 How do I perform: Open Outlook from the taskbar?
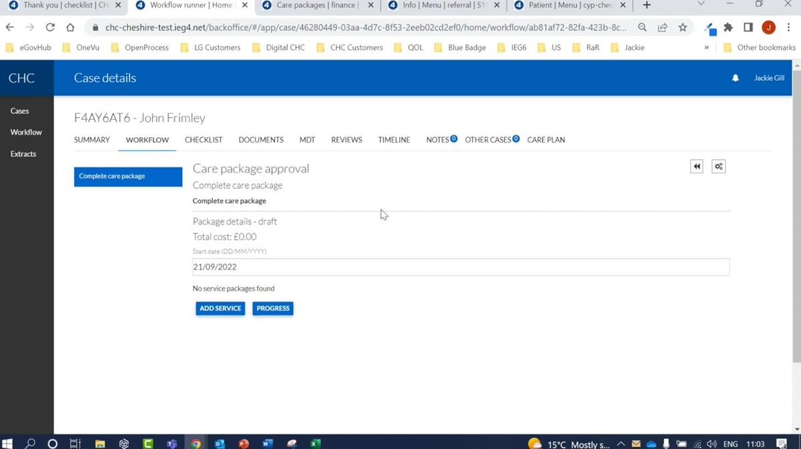pyautogui.click(x=220, y=443)
